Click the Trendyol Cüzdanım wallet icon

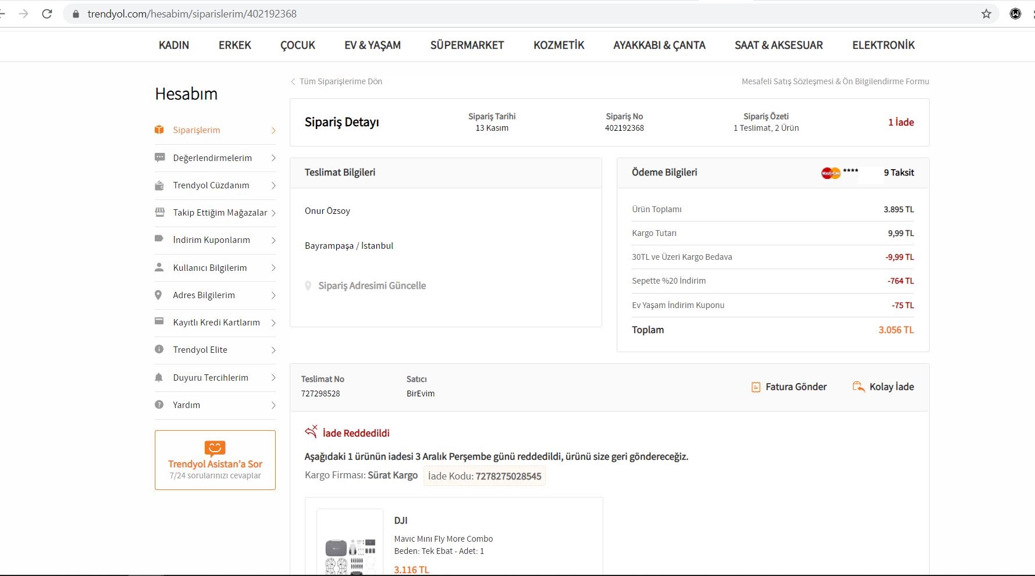[x=159, y=185]
